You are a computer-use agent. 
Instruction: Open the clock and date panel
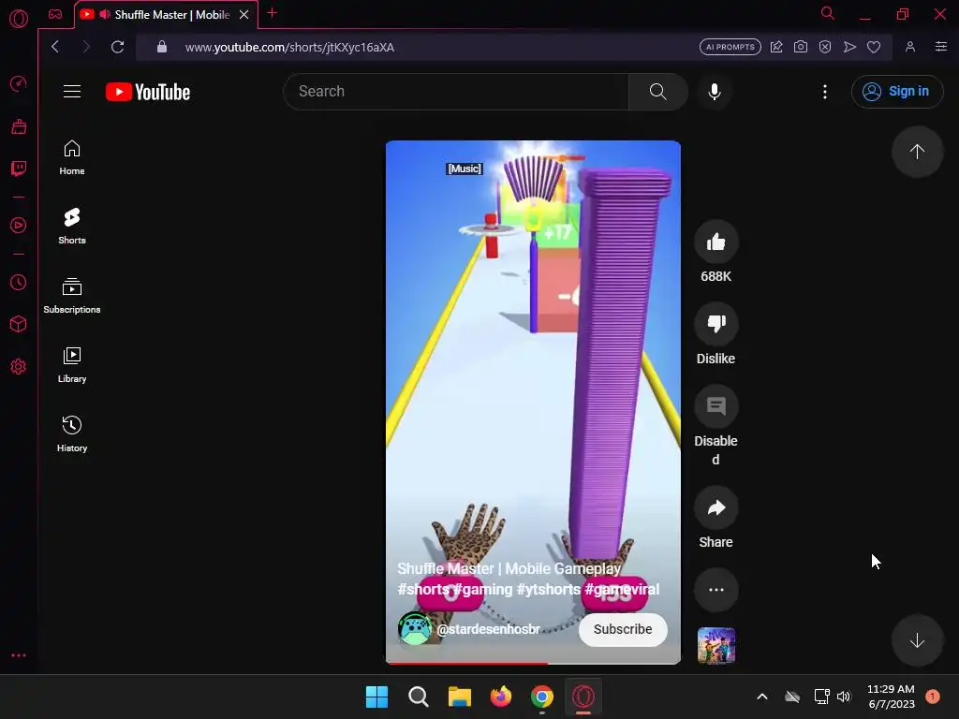pos(892,697)
